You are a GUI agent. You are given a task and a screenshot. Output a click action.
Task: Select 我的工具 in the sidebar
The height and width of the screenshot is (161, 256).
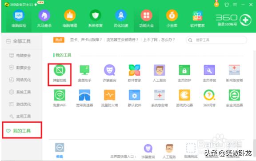[22, 130]
